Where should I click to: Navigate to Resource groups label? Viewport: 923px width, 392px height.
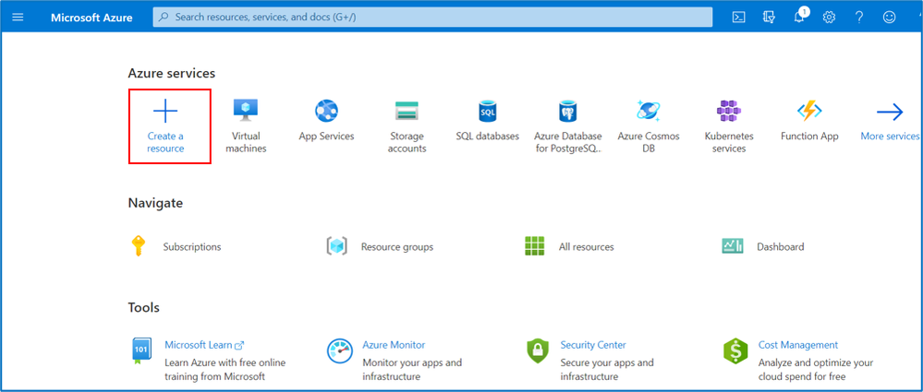coord(396,247)
